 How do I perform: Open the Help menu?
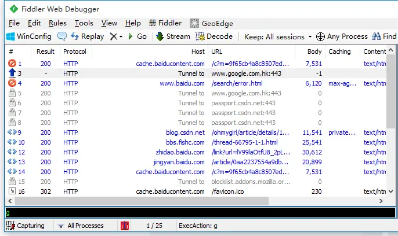pyautogui.click(x=133, y=23)
